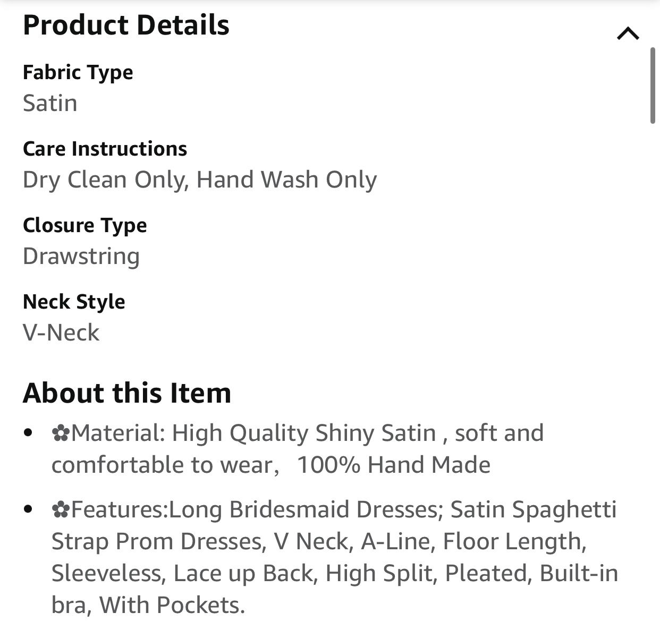Click flower icon before Features bullet

coord(61,510)
